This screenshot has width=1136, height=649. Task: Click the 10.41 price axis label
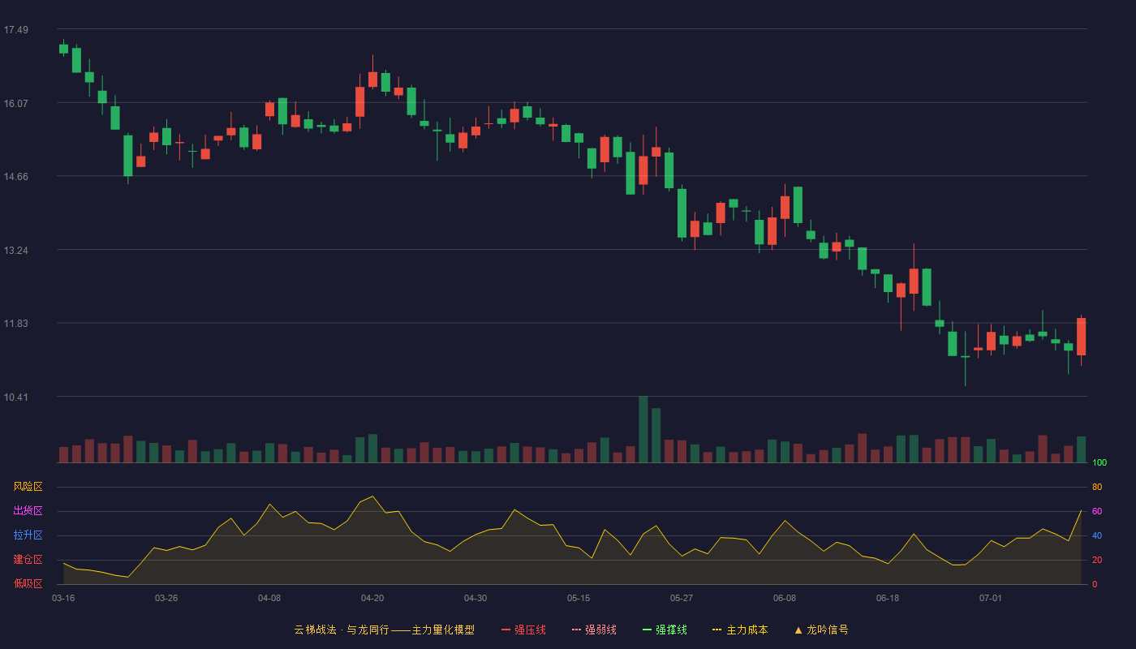coord(15,398)
